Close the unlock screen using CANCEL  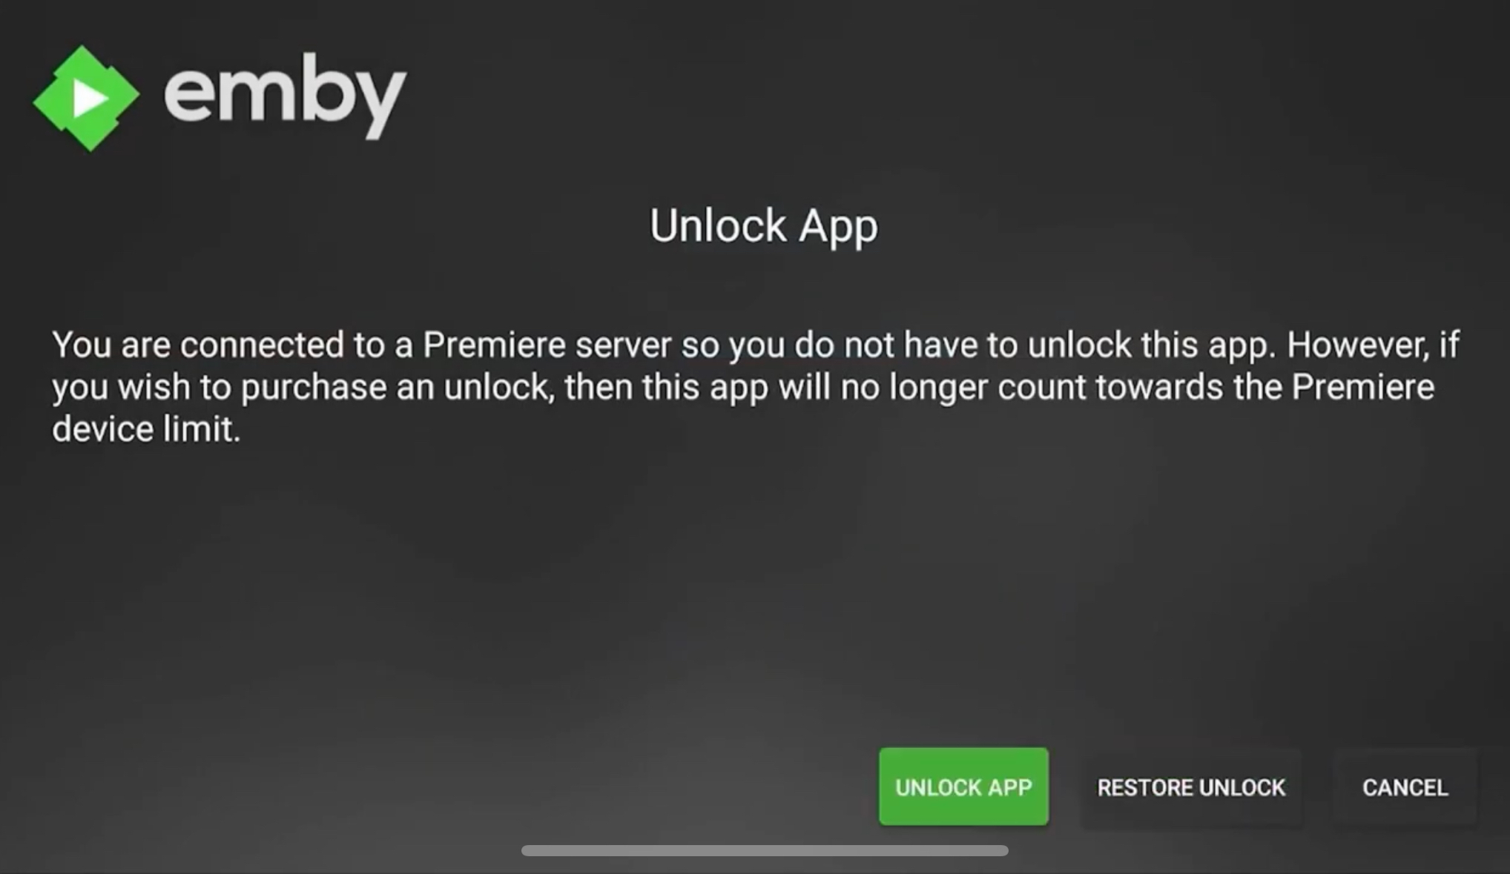pos(1405,787)
